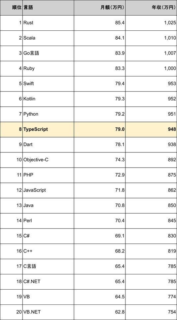Select the Objective-C cell

pyautogui.click(x=48, y=160)
